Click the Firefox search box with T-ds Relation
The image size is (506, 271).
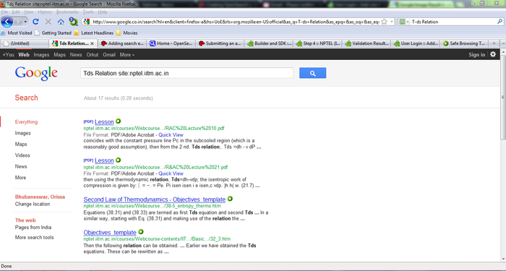click(453, 22)
